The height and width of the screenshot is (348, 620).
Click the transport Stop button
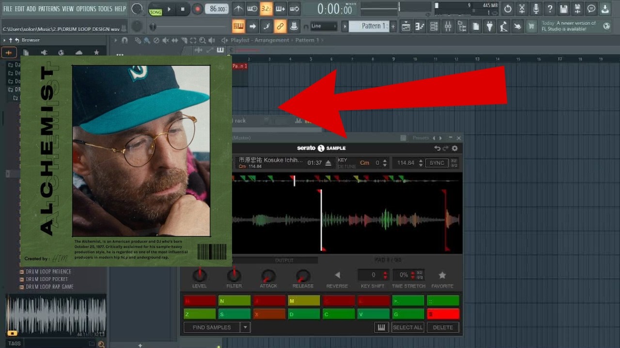coord(183,9)
